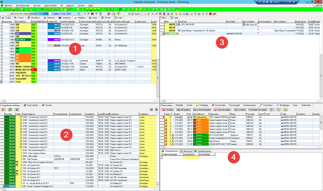Click the magnifier zoom icon
This screenshot has width=323, height=191.
coord(145,14)
